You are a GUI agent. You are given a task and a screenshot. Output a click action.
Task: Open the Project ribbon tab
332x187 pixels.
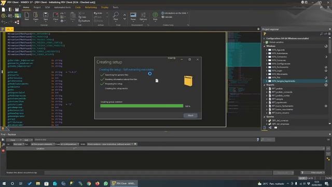[x=37, y=7]
